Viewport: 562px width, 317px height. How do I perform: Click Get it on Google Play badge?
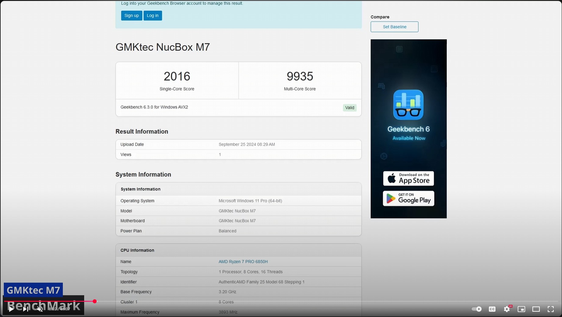(x=408, y=198)
